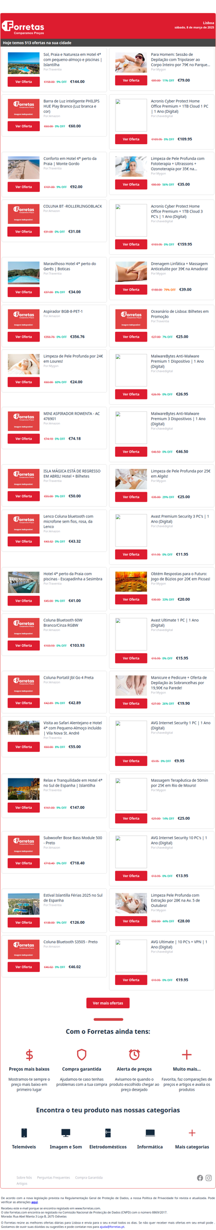Click the Preços mais baixos dollar icon
216x1230 pixels.
coord(29,1054)
